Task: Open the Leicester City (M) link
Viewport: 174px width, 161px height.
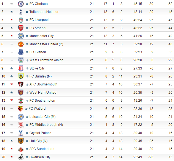Action: pos(42,117)
